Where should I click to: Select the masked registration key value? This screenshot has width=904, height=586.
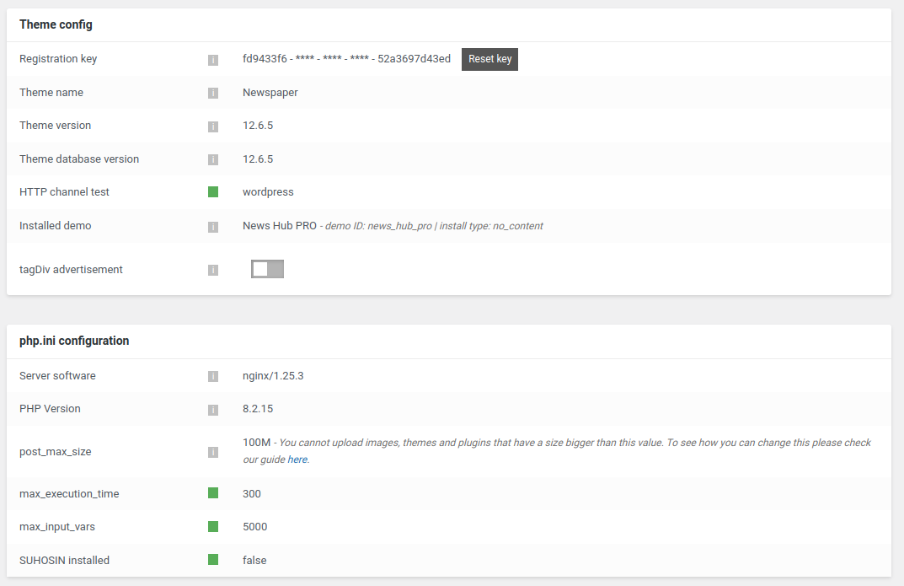click(x=346, y=59)
